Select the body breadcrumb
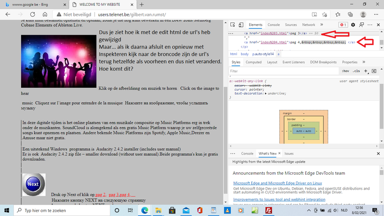Viewport: 384px width, 216px height. 244,54
